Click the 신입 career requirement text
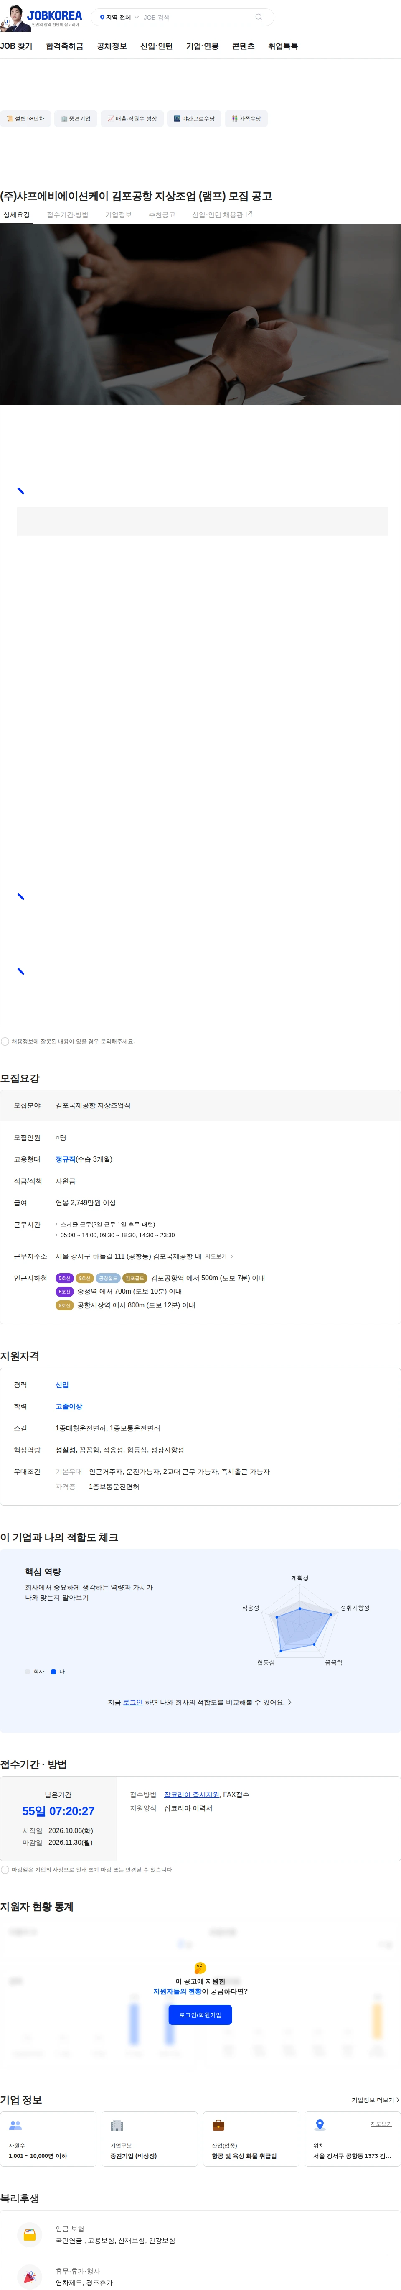This screenshot has height=2290, width=401. pos(62,1384)
